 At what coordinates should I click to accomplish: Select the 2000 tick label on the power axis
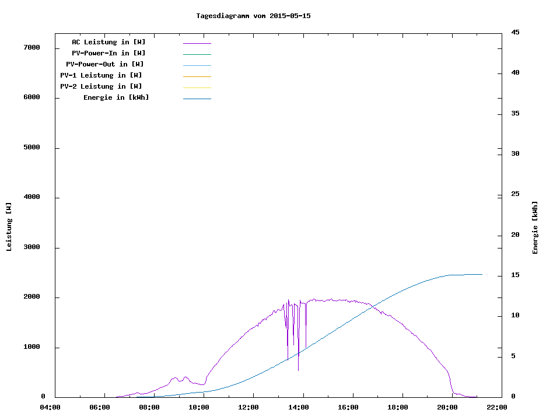tap(32, 297)
